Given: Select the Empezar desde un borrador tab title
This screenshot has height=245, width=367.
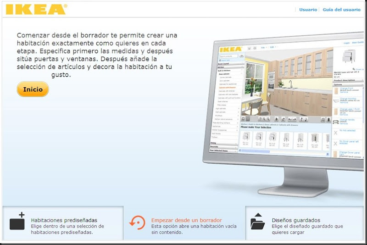Looking at the screenshot, I should [186, 220].
